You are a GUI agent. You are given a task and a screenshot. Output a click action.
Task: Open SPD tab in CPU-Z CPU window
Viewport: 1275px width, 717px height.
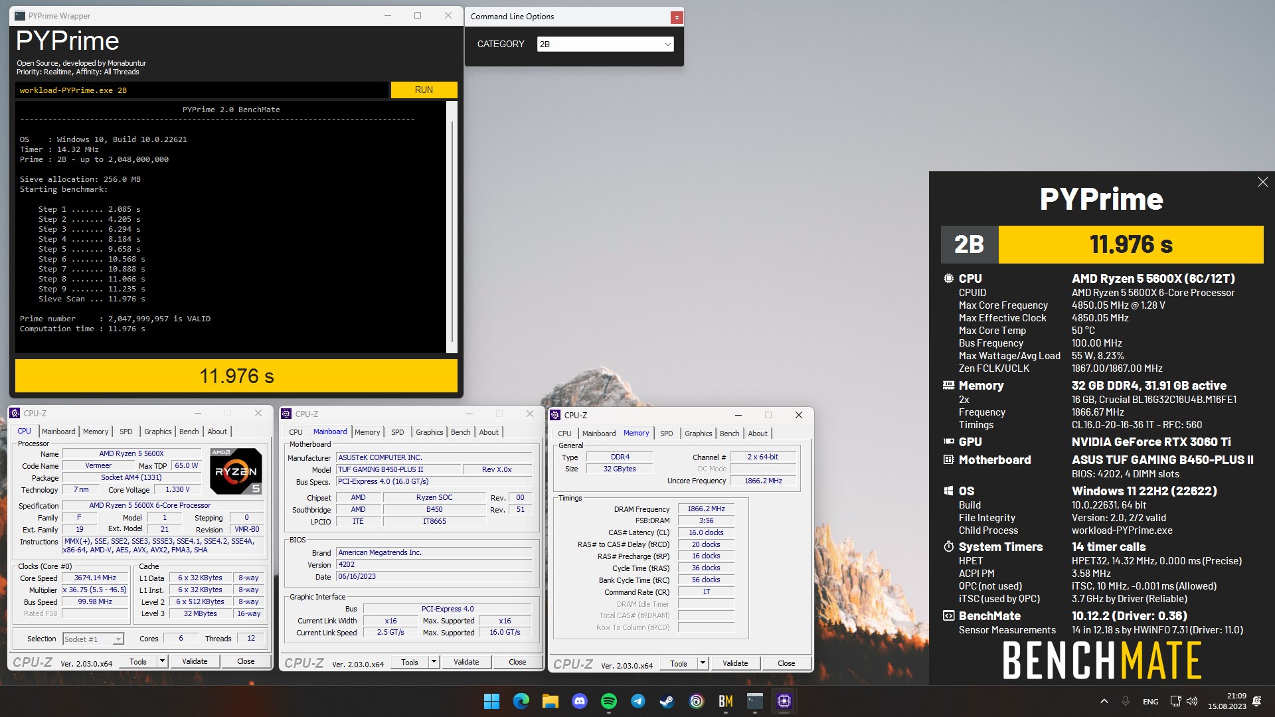126,432
